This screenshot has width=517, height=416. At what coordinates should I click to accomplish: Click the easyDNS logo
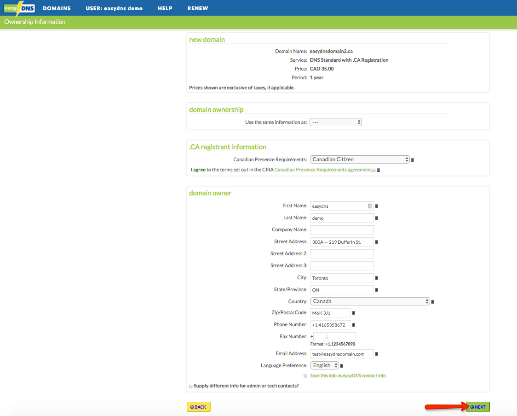[x=19, y=8]
